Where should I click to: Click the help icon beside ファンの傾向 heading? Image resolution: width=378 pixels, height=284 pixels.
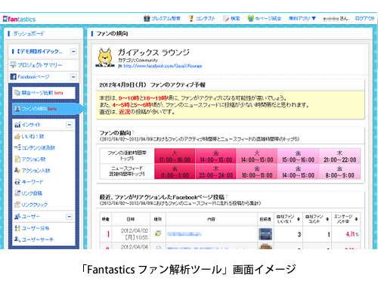133,132
